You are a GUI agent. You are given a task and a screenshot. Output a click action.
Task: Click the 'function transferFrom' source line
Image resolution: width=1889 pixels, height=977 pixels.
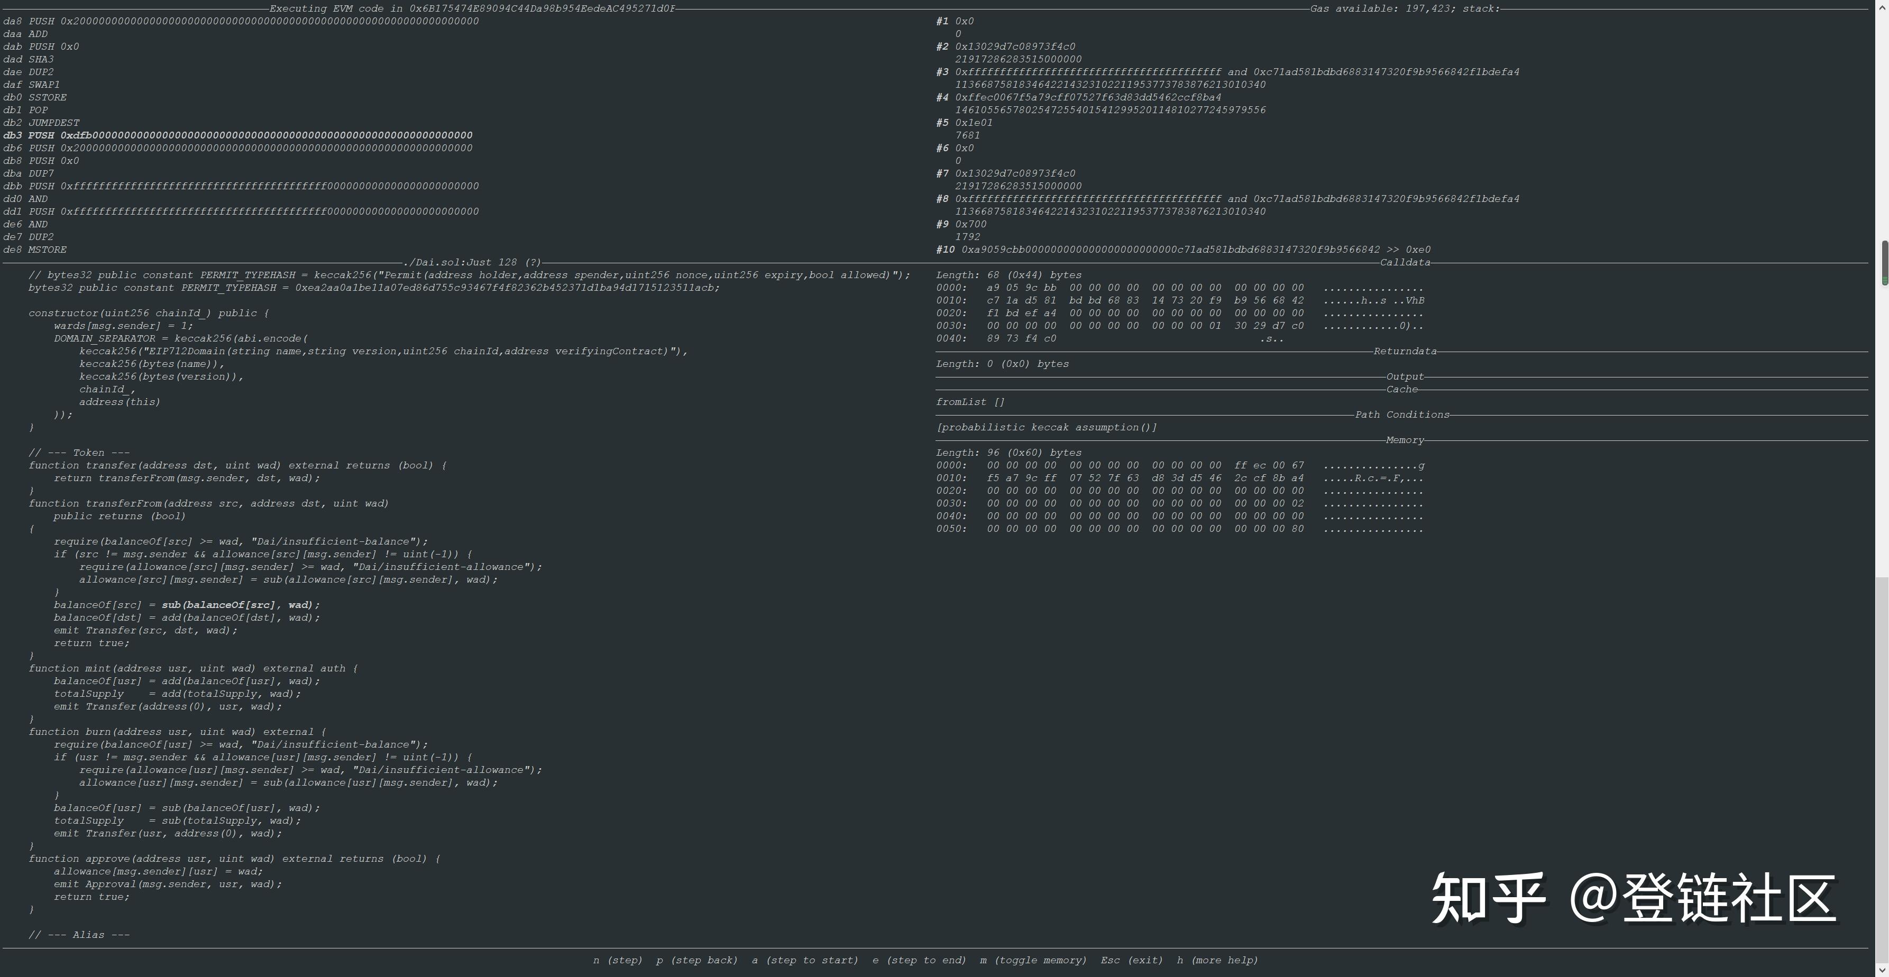point(209,503)
